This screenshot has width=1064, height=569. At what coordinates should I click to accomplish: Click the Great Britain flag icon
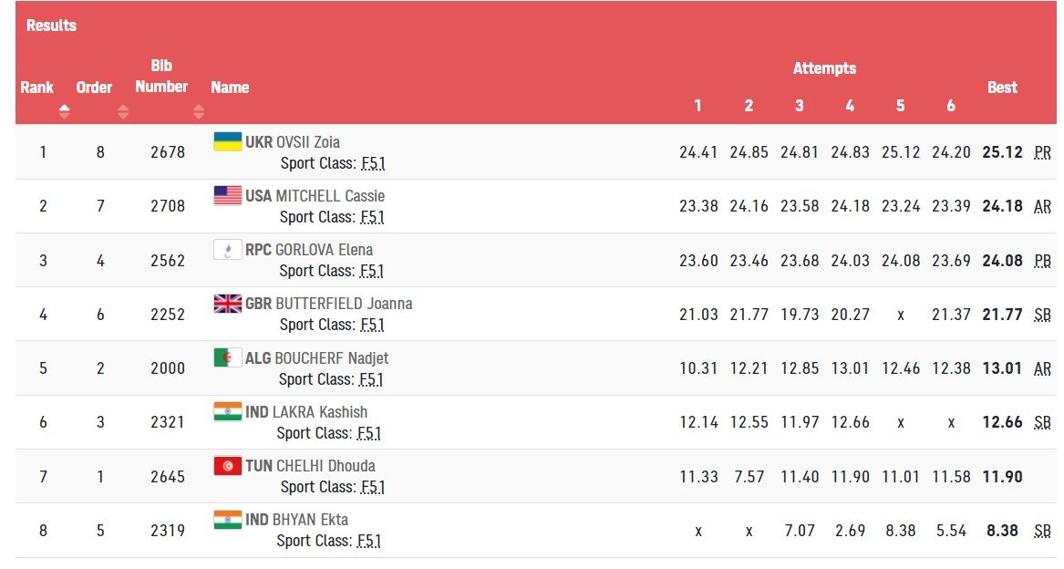(x=227, y=303)
